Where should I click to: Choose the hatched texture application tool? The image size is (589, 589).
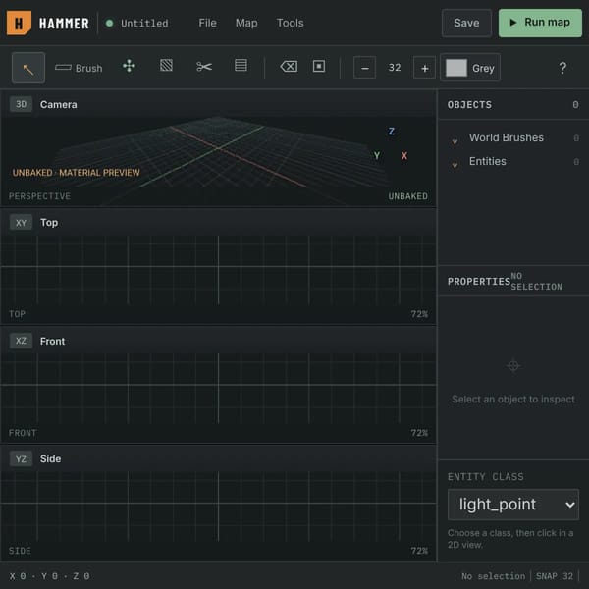[166, 66]
